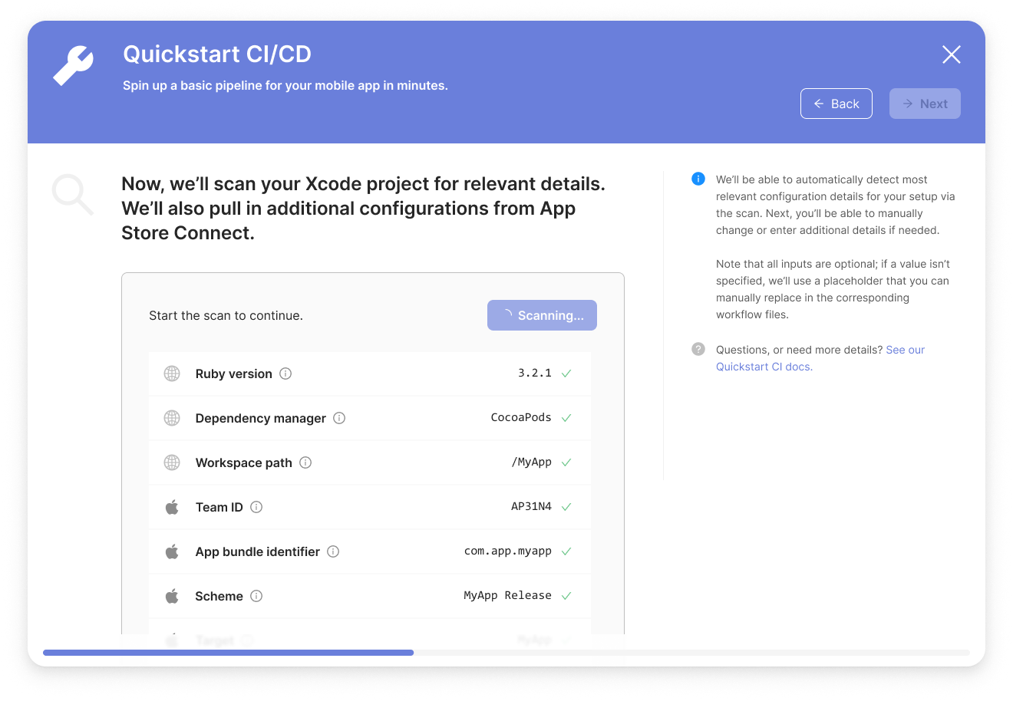Screen dimensions: 1013x701
Task: Click the Apple icon beside Team ID
Action: coord(172,506)
